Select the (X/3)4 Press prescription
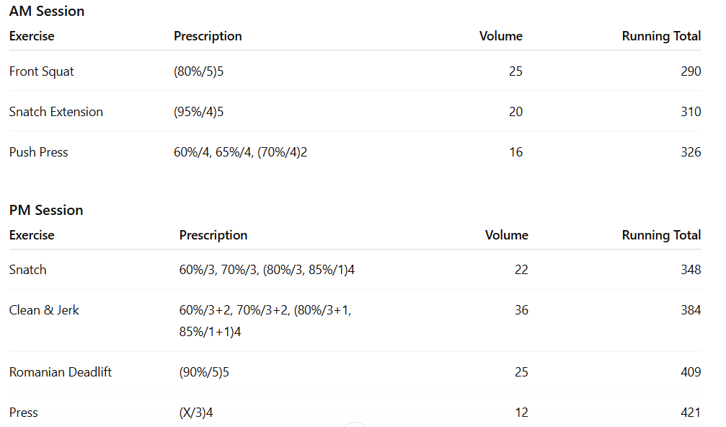This screenshot has height=427, width=726. 195,413
